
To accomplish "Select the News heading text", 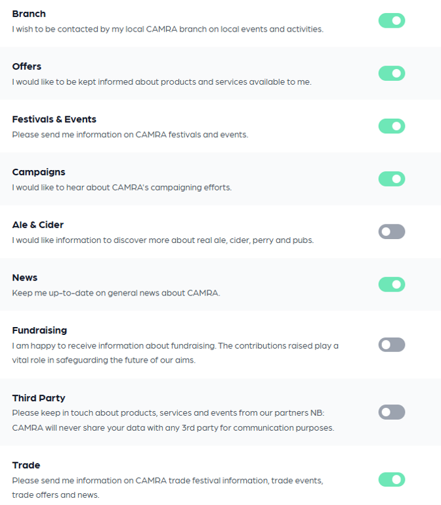I will click(25, 278).
